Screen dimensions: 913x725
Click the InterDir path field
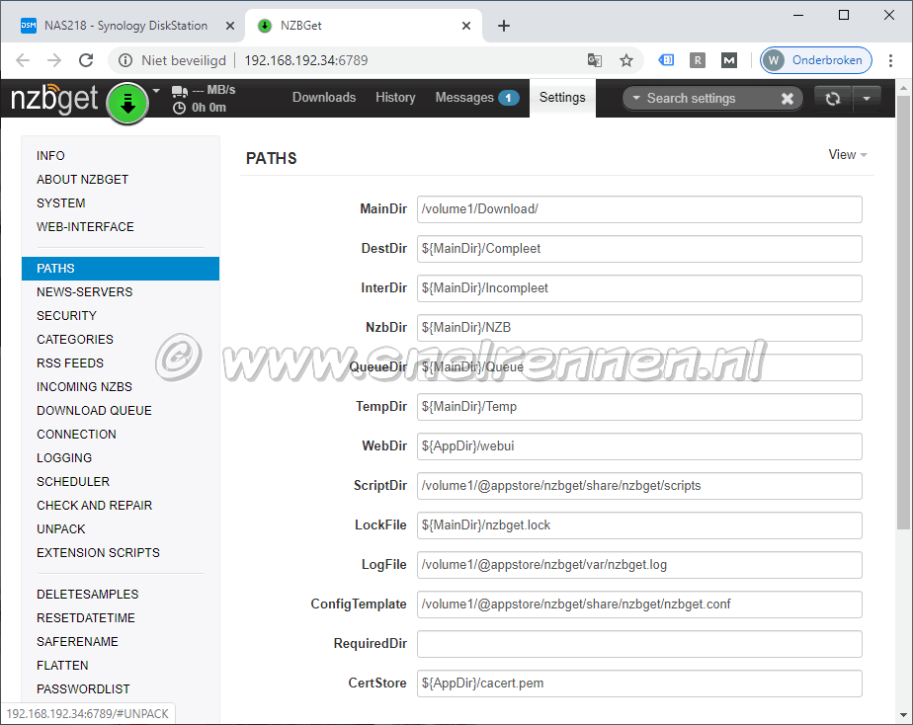[639, 288]
